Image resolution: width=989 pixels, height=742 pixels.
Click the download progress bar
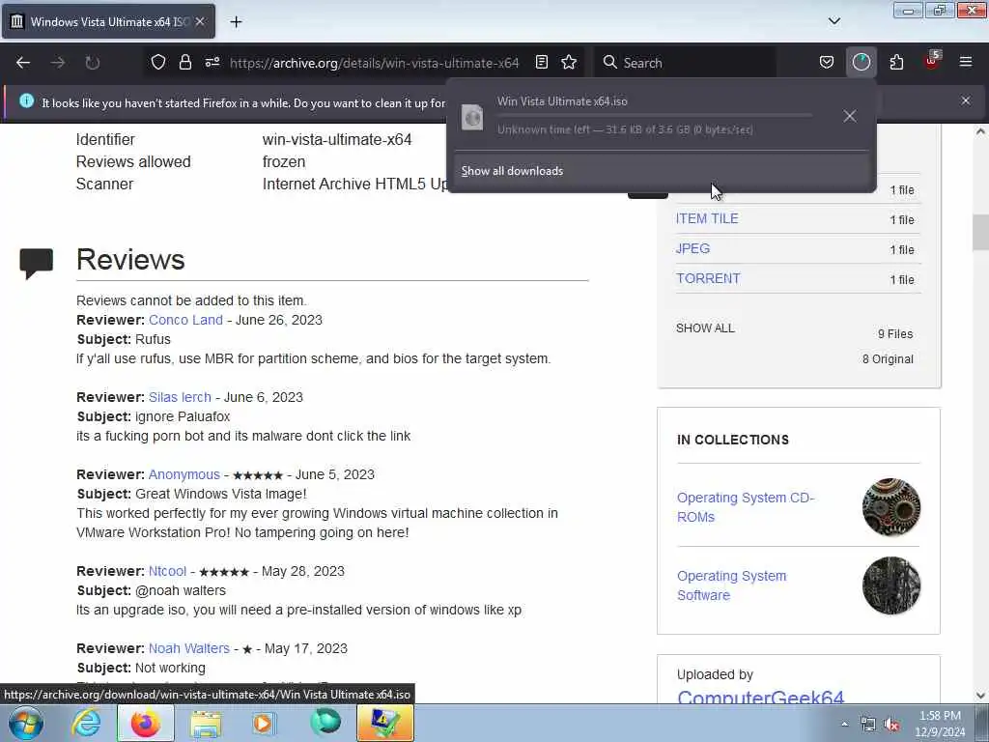[x=655, y=116]
